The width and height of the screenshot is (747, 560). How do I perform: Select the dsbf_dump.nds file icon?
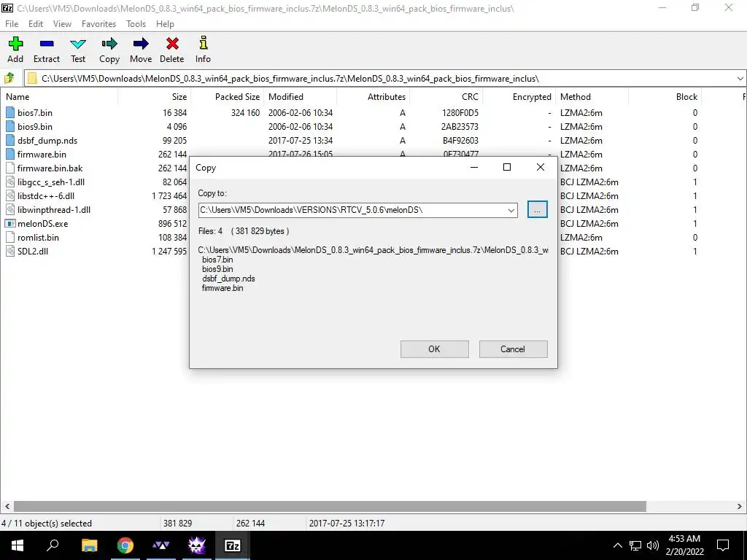click(10, 141)
